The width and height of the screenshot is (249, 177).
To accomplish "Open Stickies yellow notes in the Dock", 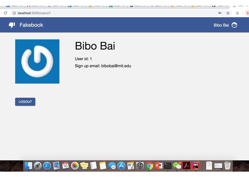I will (84, 166).
